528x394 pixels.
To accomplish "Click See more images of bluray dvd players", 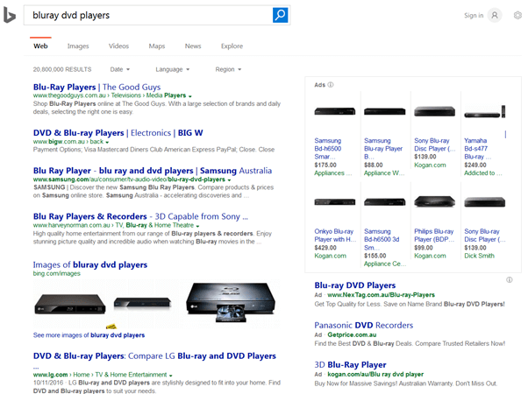I will click(x=89, y=335).
